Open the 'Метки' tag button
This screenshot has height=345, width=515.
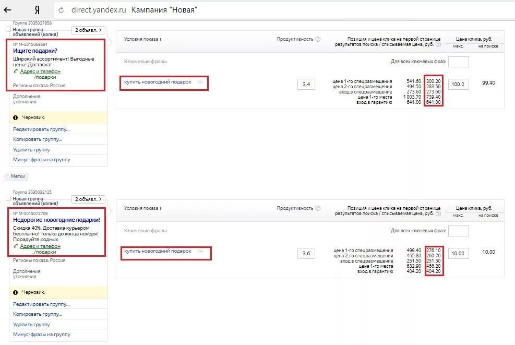point(16,176)
